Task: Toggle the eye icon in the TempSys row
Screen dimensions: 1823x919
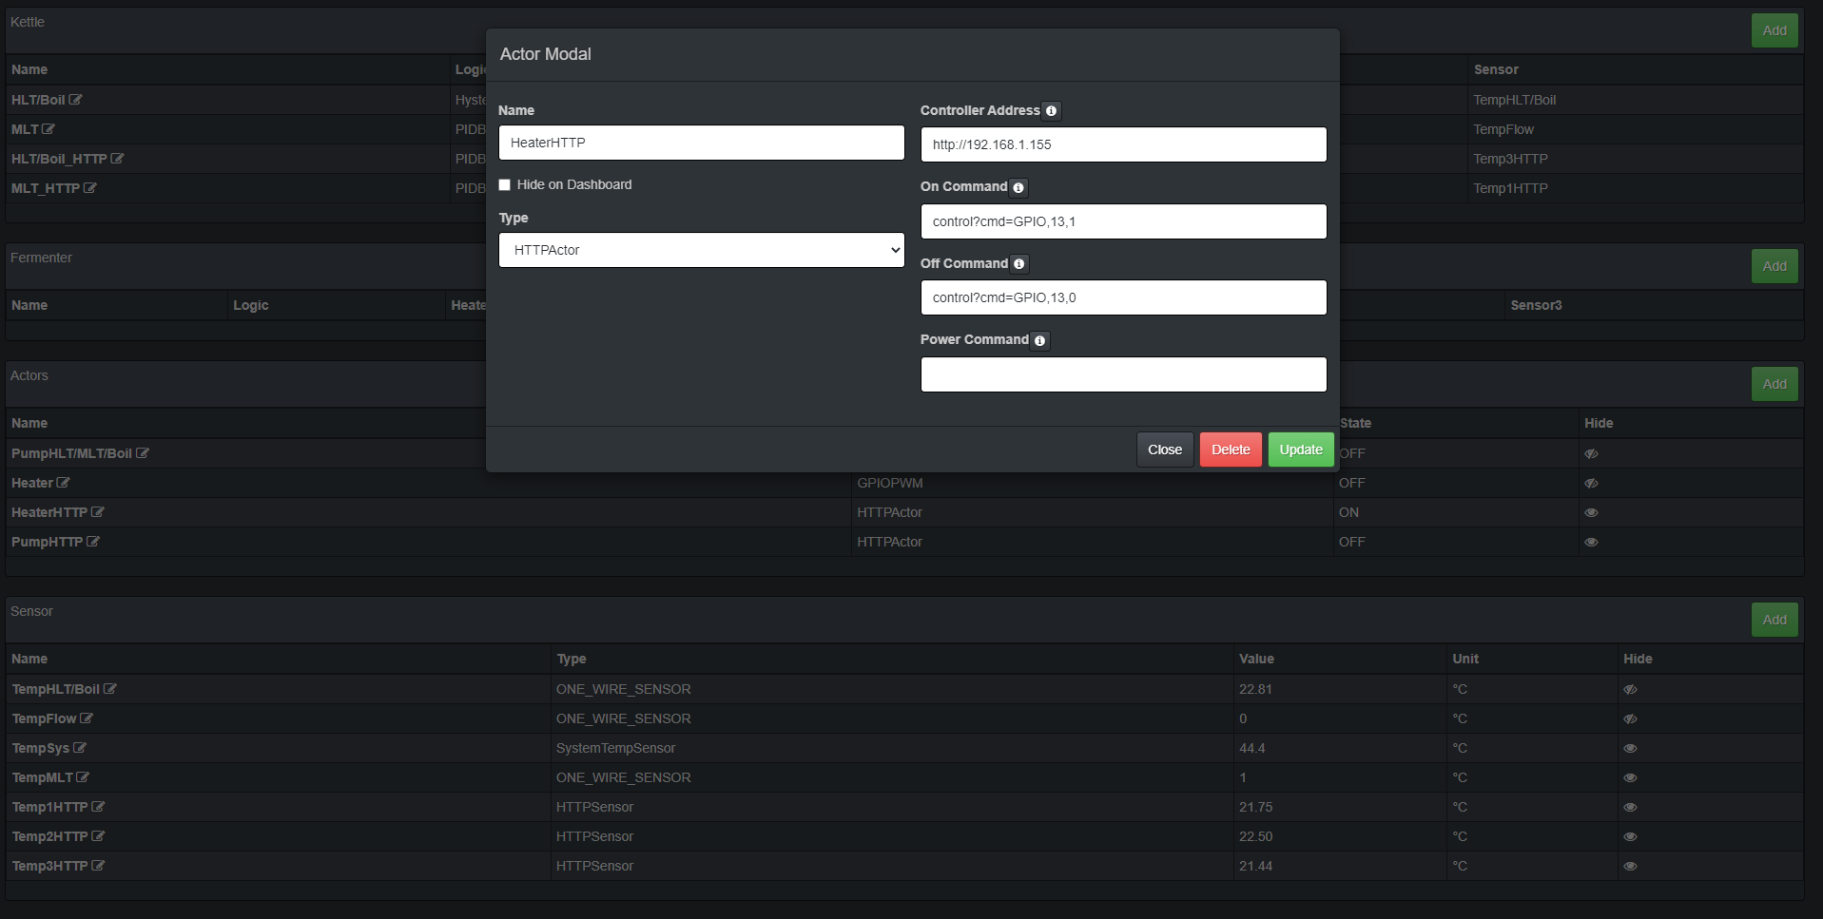Action: tap(1630, 749)
